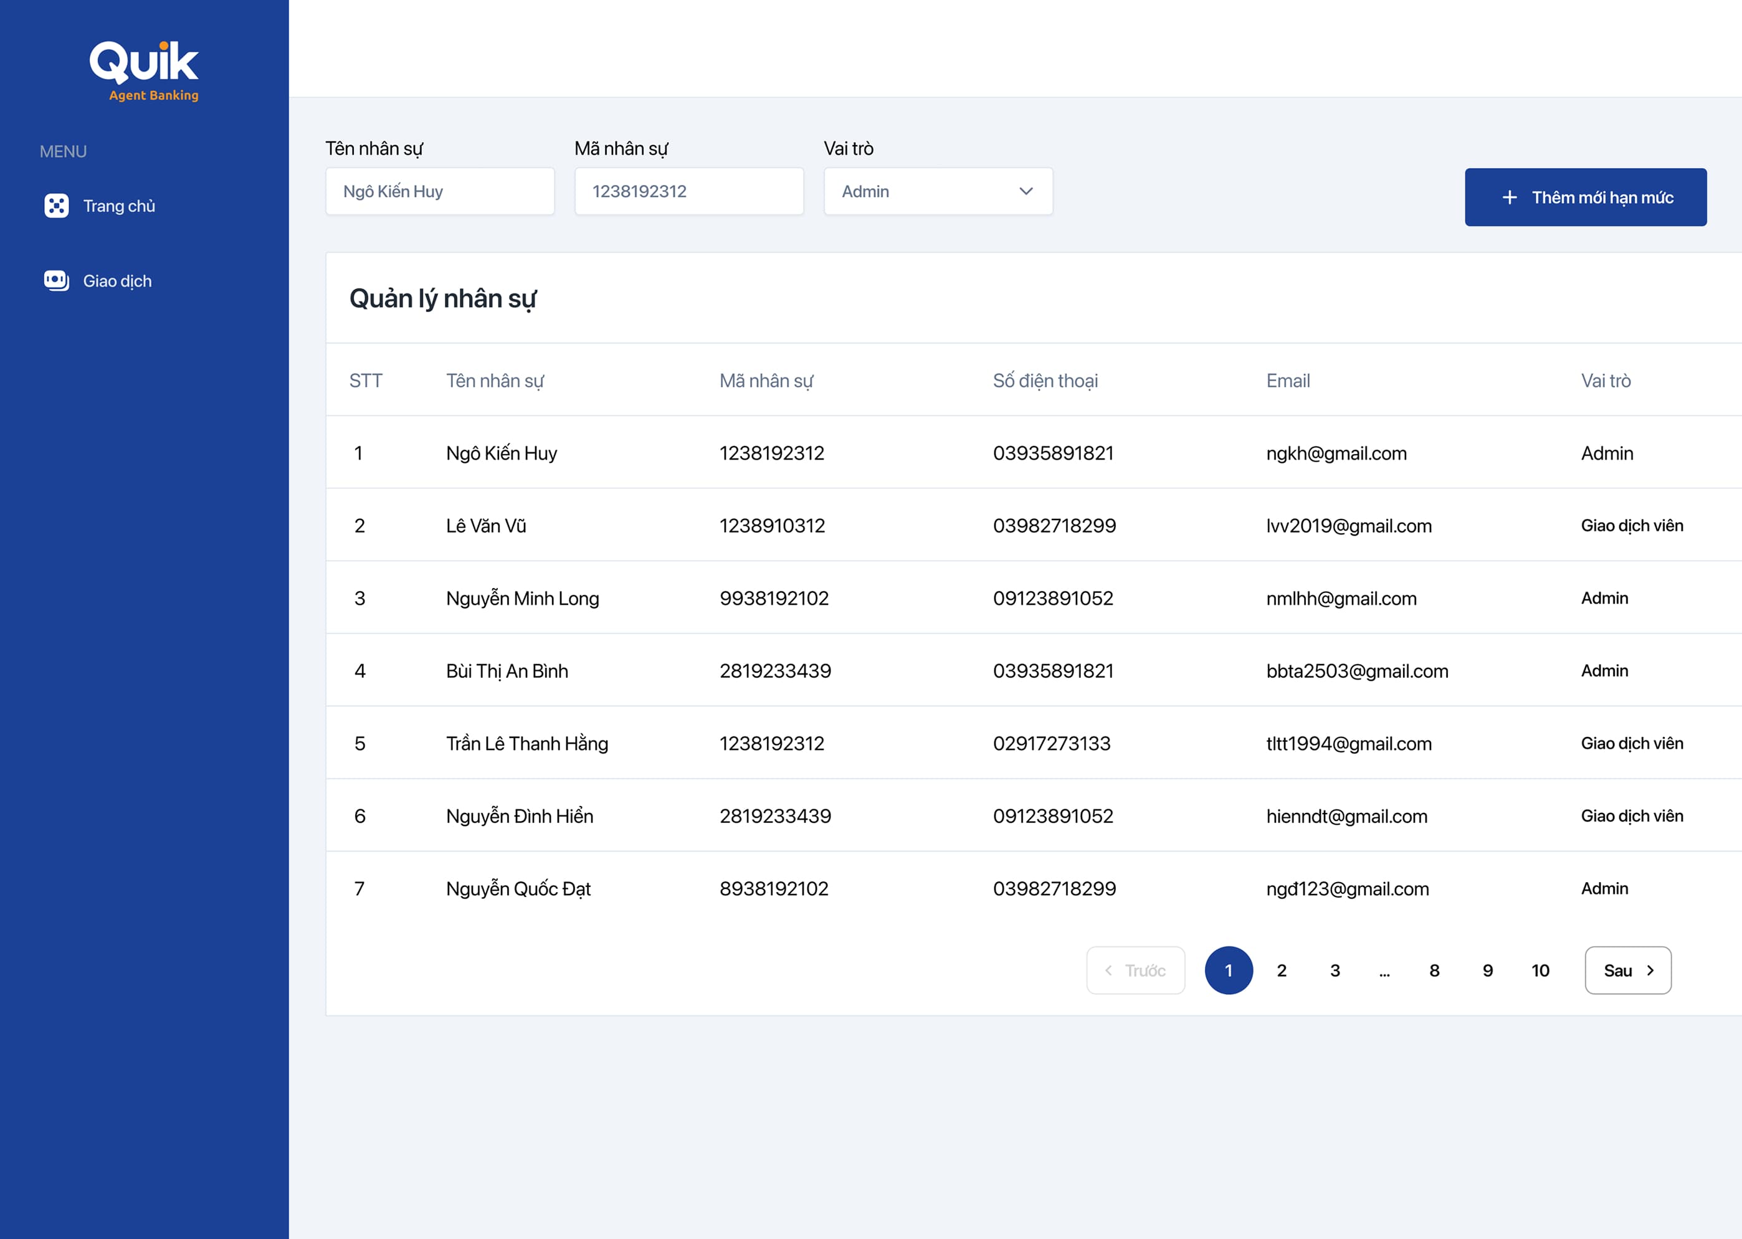Image resolution: width=1742 pixels, height=1239 pixels.
Task: Go to pagination page 8
Action: (1434, 971)
